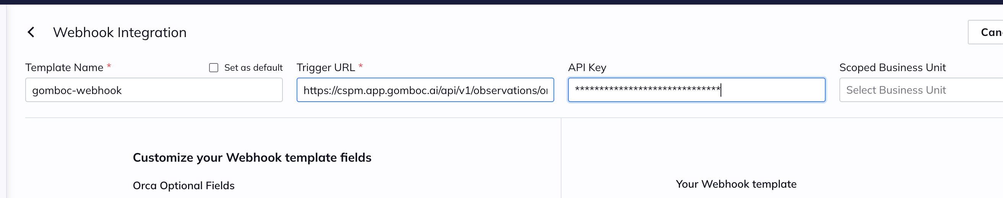The width and height of the screenshot is (1003, 198).
Task: Click the Template Name field label
Action: (x=64, y=68)
